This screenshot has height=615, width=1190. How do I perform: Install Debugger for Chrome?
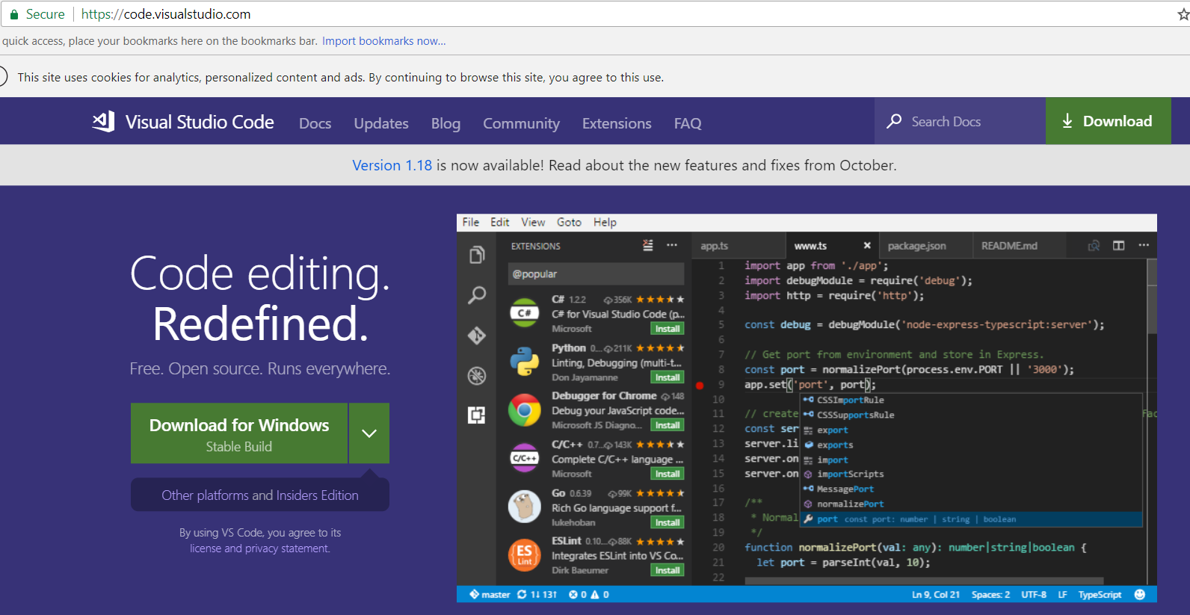click(668, 425)
